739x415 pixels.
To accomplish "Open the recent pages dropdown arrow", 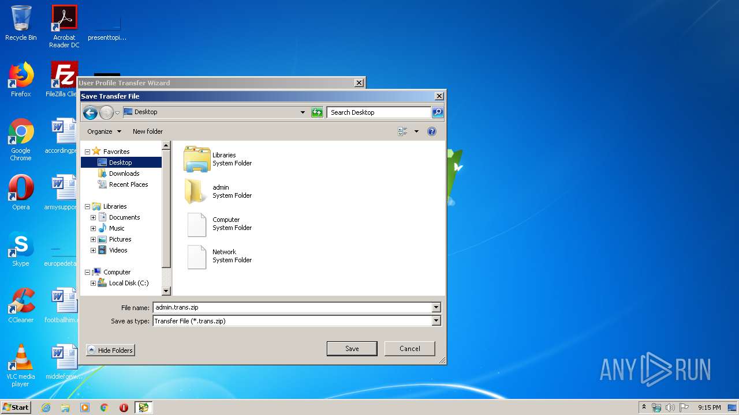I will [x=117, y=112].
